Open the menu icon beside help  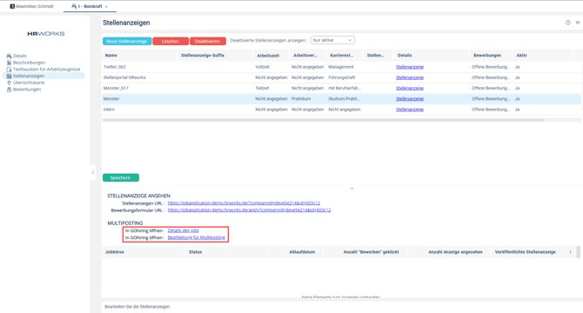click(578, 23)
